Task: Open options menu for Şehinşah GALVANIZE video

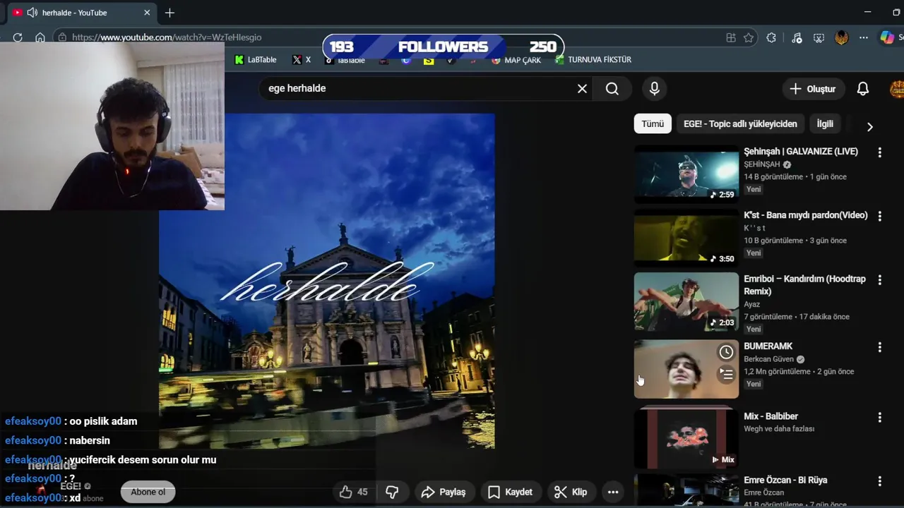Action: click(x=879, y=152)
